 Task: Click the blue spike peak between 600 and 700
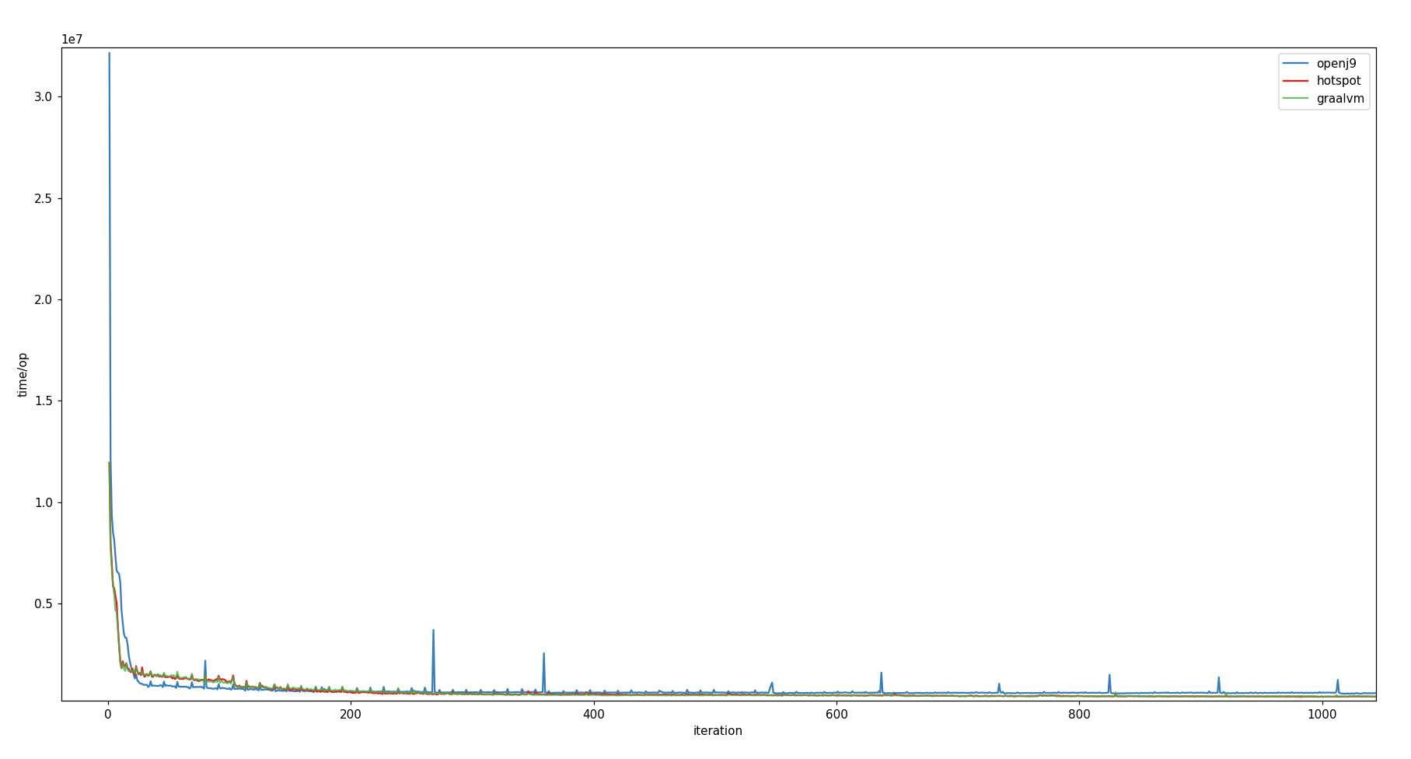pyautogui.click(x=881, y=673)
